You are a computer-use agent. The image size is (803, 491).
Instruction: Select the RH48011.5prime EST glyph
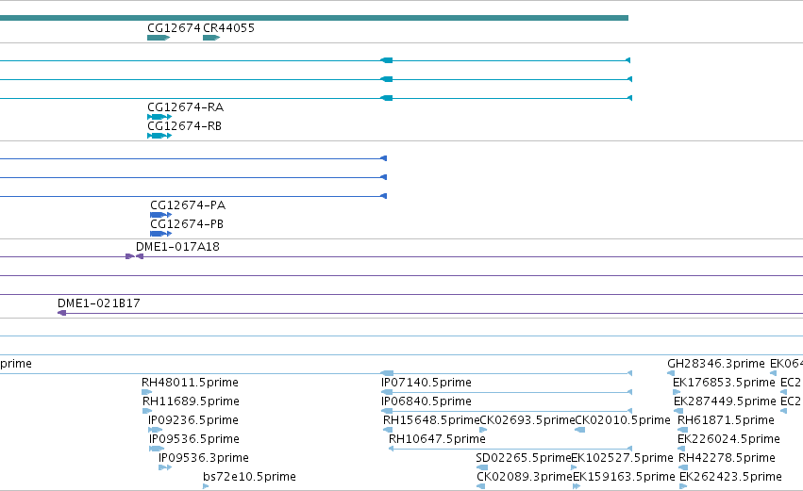tap(147, 392)
